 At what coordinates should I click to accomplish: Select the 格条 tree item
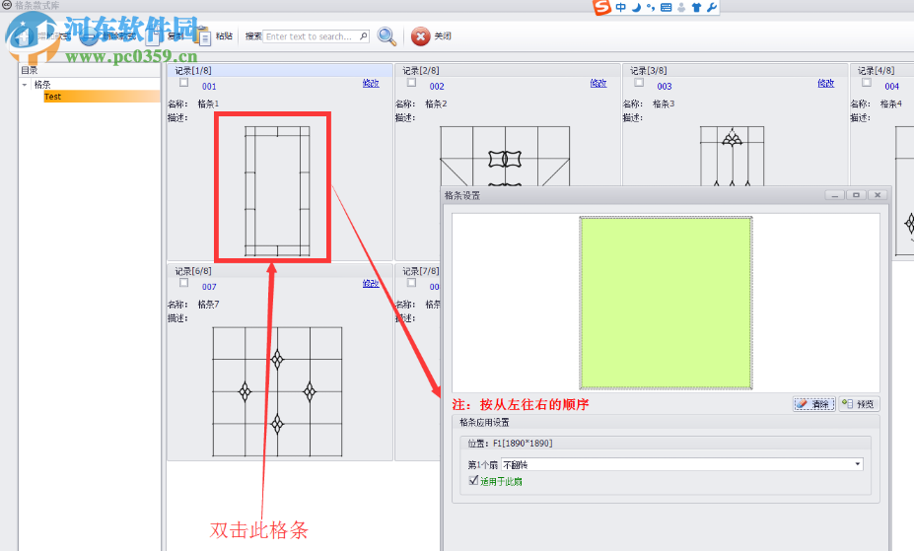[x=42, y=85]
